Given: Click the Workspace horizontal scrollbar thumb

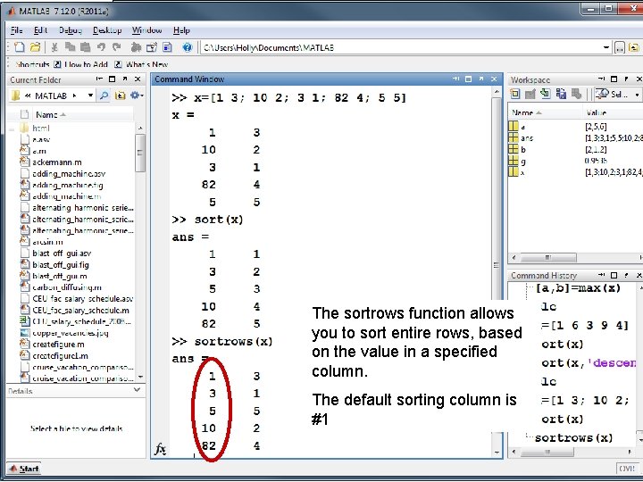Looking at the screenshot, I should (547, 258).
